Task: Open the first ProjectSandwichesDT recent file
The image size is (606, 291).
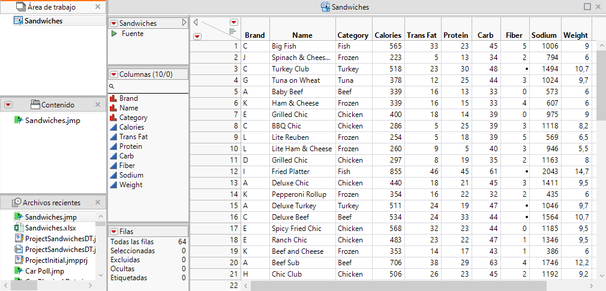Action: 59,238
